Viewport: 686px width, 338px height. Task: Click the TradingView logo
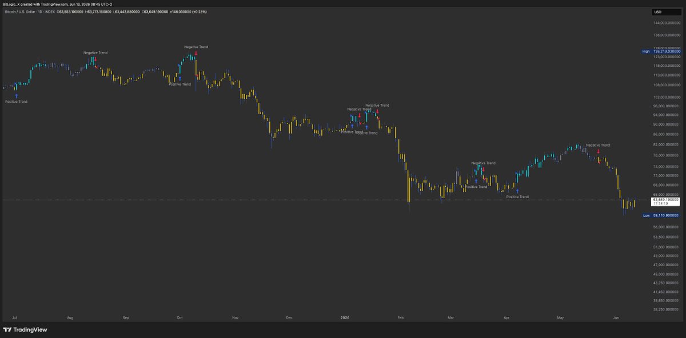pyautogui.click(x=25, y=329)
